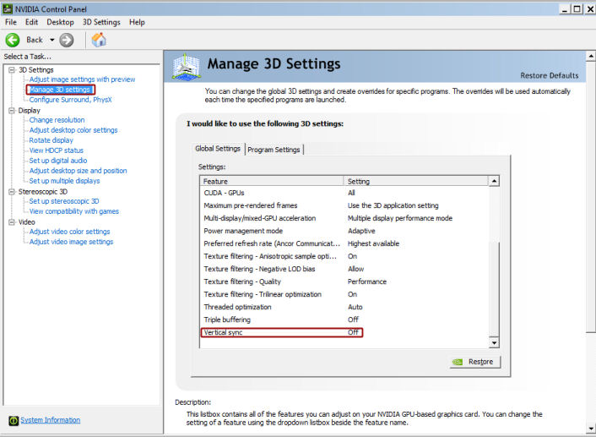
Task: Open Set up stereoscopic 3D
Action: [x=64, y=201]
